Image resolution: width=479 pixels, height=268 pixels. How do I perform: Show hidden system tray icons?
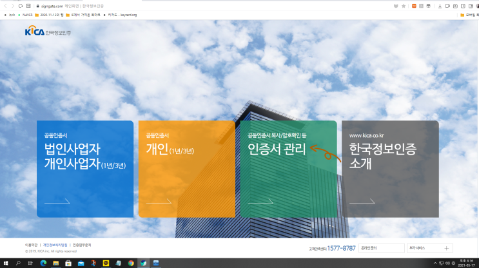click(x=435, y=263)
